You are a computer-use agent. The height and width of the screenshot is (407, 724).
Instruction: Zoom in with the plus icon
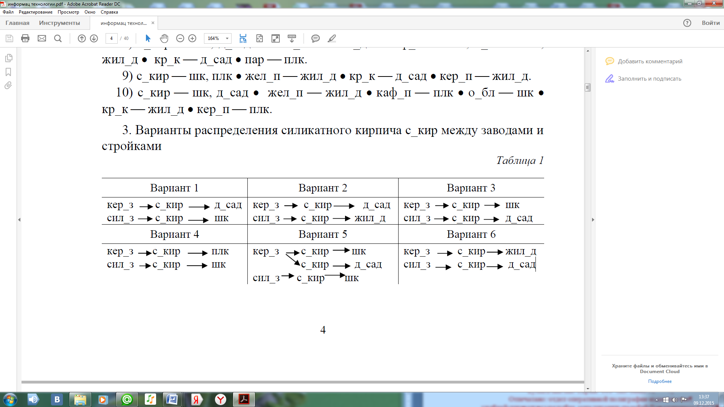(192, 38)
